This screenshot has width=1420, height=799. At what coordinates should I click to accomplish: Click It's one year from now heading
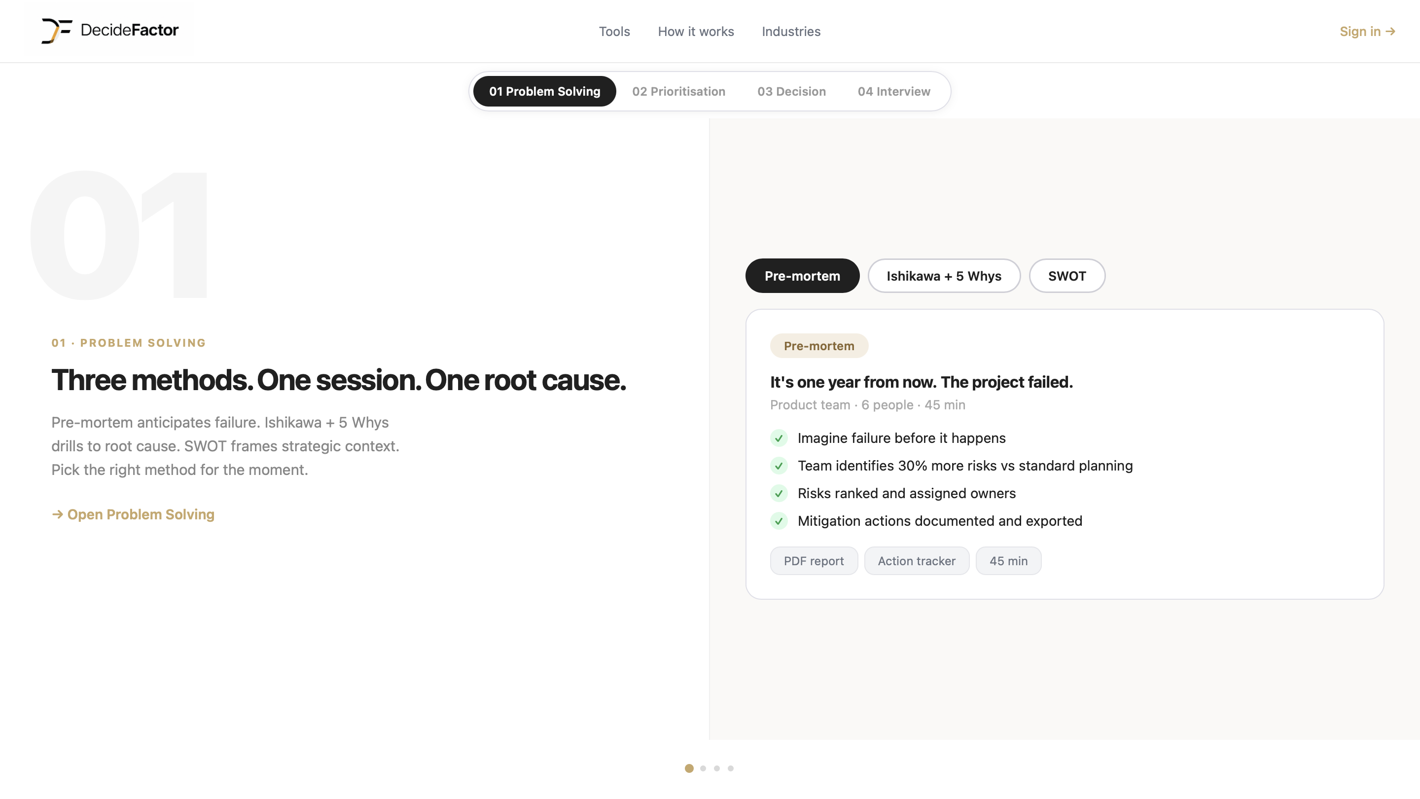click(x=921, y=382)
